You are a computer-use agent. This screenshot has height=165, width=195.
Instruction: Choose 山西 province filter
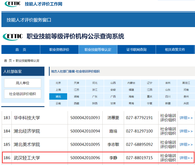113,83
